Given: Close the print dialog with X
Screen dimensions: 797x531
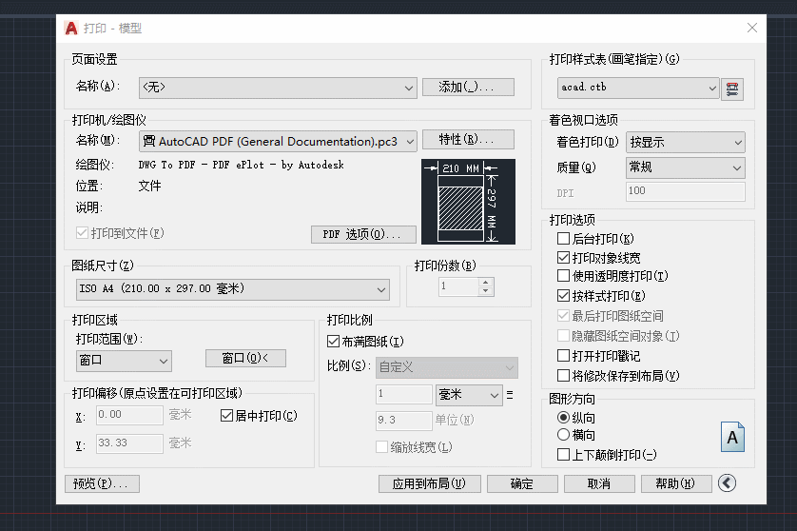Looking at the screenshot, I should (x=752, y=28).
